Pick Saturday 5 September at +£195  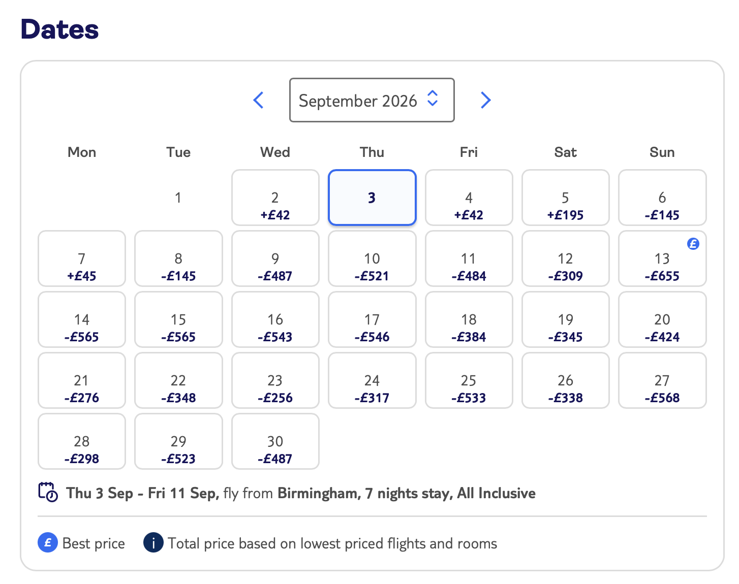(566, 198)
